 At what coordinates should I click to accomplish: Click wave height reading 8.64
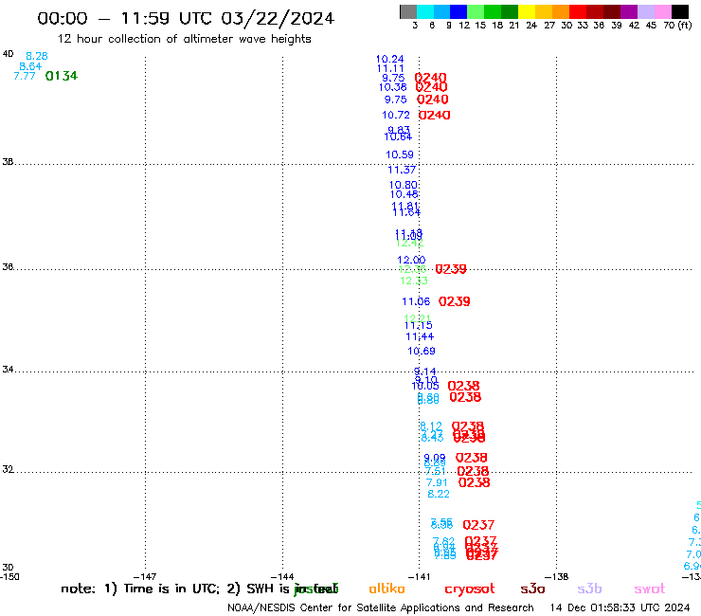point(30,66)
